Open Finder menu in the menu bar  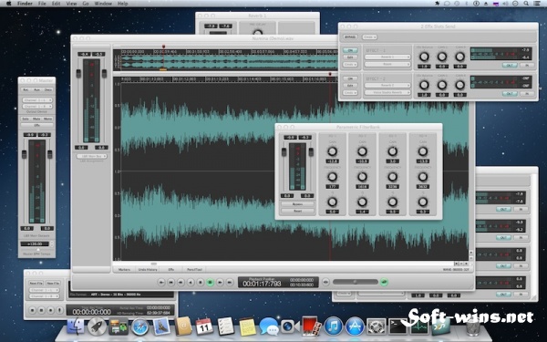coord(25,4)
